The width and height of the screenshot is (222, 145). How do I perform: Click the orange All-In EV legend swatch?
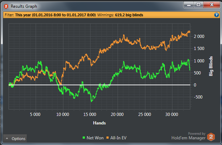(x=108, y=138)
